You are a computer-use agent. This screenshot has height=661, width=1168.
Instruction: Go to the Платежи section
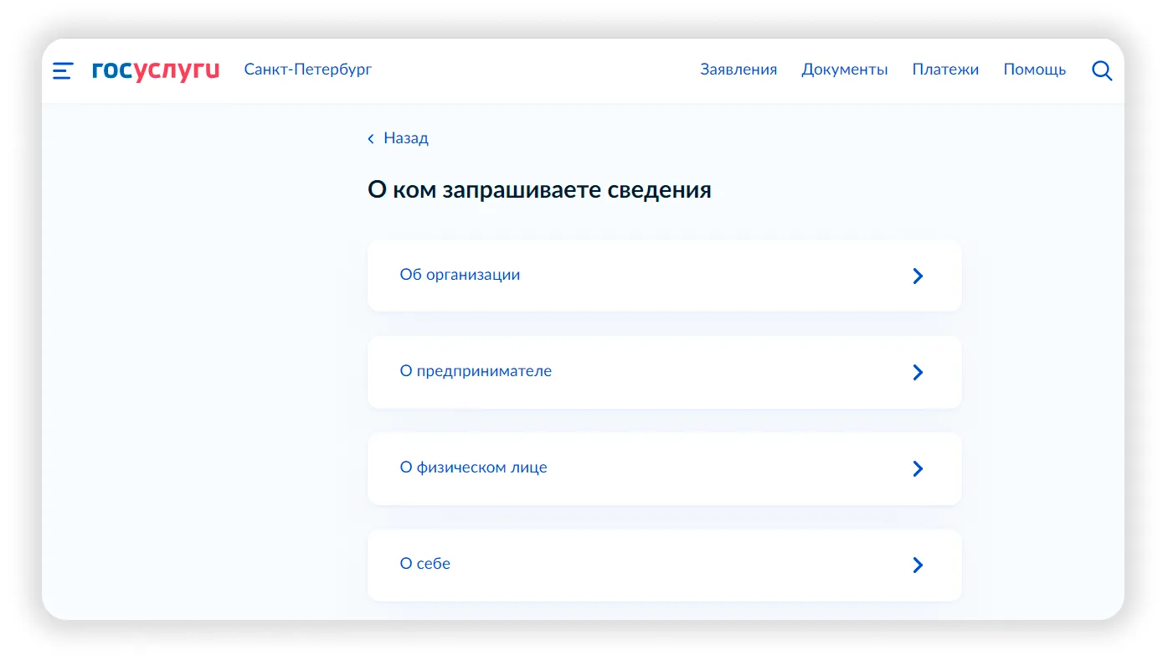coord(945,70)
